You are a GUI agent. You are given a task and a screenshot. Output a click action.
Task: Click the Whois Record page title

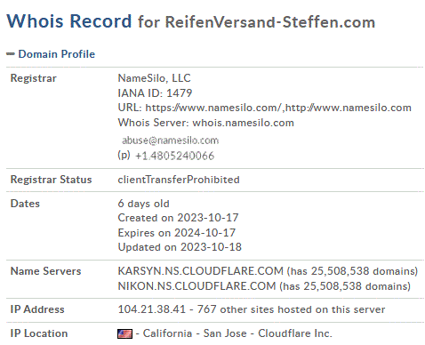[69, 21]
